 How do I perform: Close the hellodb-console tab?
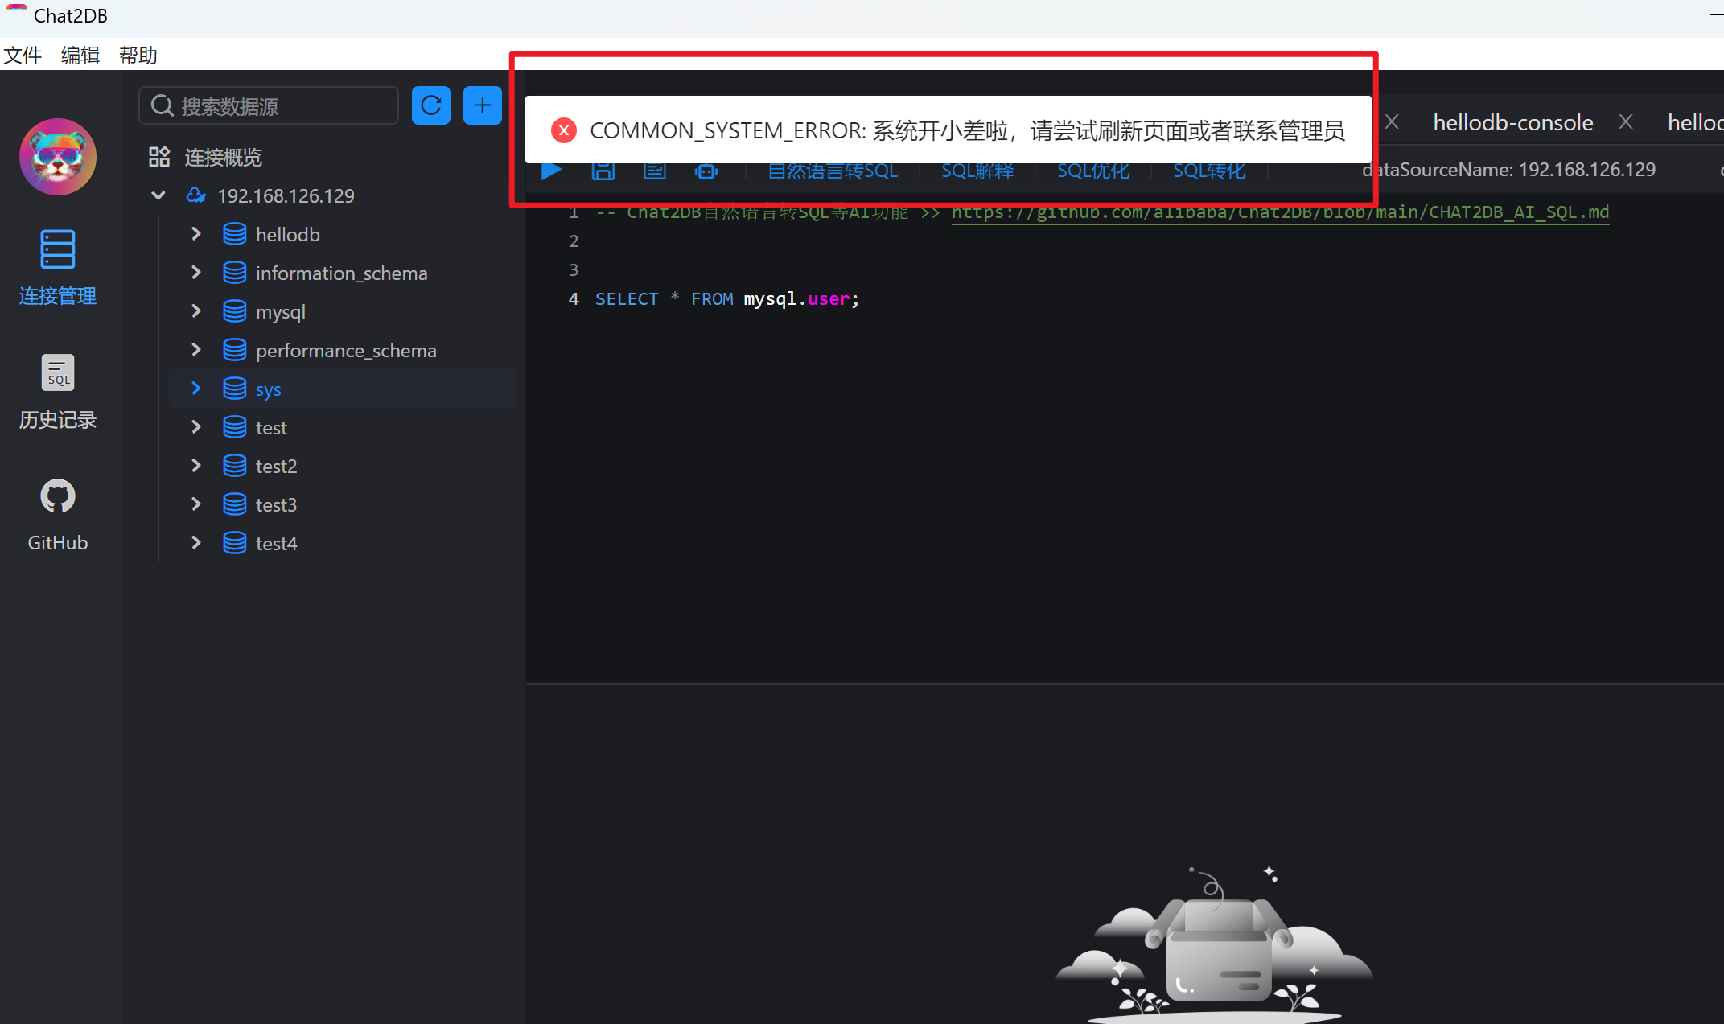[1625, 122]
